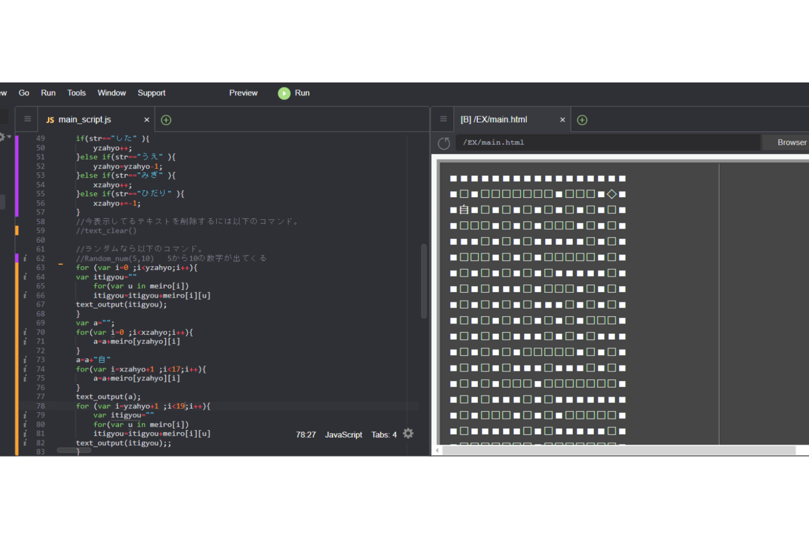Screen dimensions: 809x539
Task: Open the editor pane tab list menu
Action: (x=28, y=119)
